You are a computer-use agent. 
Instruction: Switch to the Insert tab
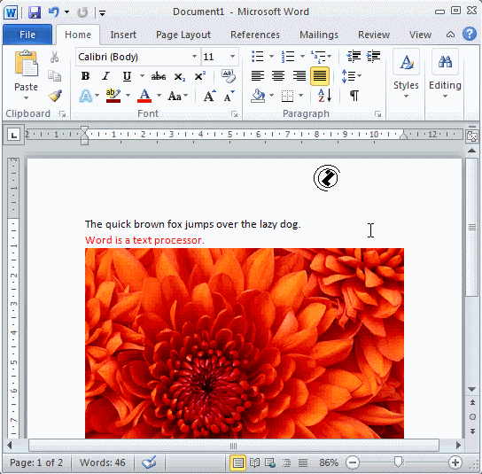(x=123, y=35)
